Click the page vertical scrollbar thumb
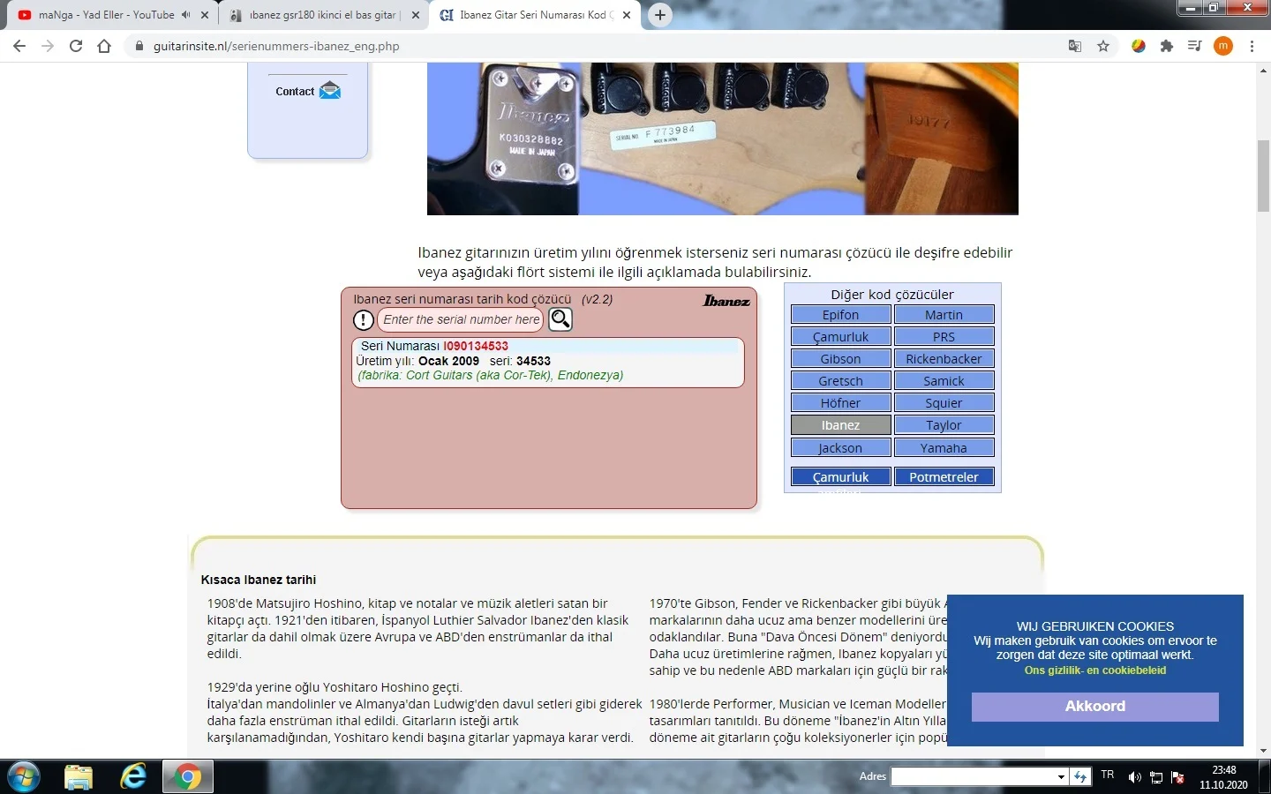Screen dimensions: 1271x794 pyautogui.click(x=1263, y=176)
